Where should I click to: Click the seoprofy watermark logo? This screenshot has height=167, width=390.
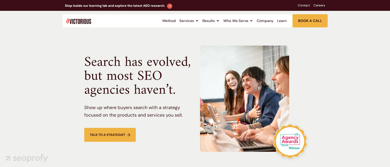pyautogui.click(x=27, y=158)
